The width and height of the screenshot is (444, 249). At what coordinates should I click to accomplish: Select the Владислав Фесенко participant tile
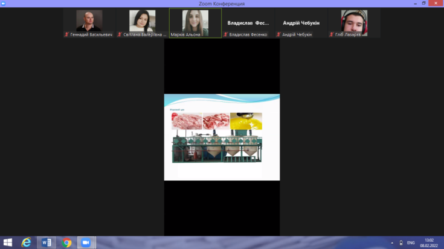click(x=248, y=23)
